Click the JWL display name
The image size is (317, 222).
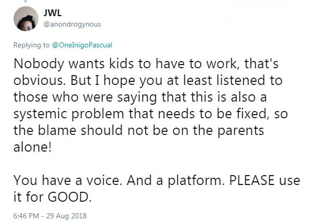52,13
